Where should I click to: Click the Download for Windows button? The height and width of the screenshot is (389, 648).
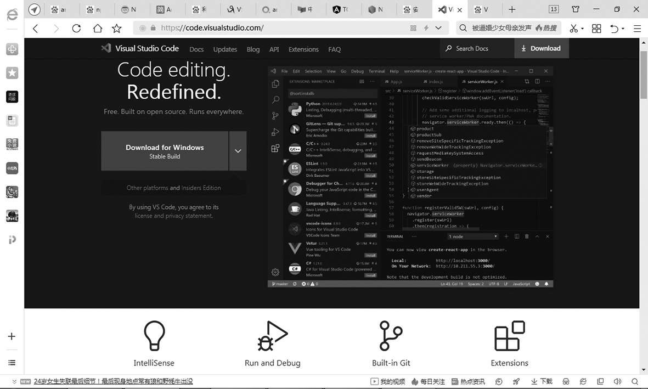click(x=165, y=151)
